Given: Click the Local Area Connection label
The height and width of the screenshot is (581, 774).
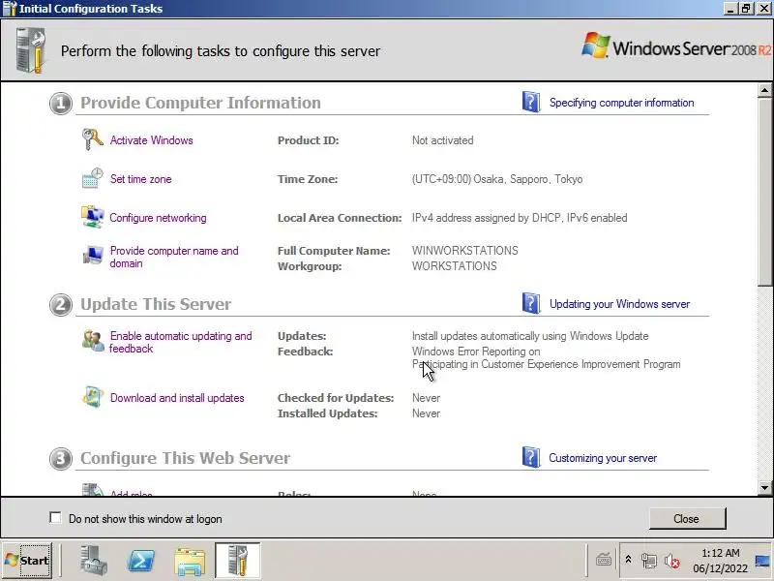Looking at the screenshot, I should click(340, 218).
